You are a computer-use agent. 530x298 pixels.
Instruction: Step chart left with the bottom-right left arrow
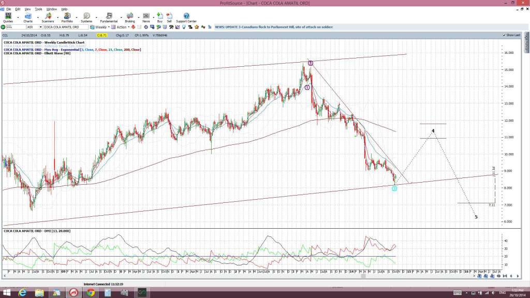pyautogui.click(x=511, y=276)
